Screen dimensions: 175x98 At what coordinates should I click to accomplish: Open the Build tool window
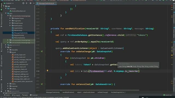point(25,95)
